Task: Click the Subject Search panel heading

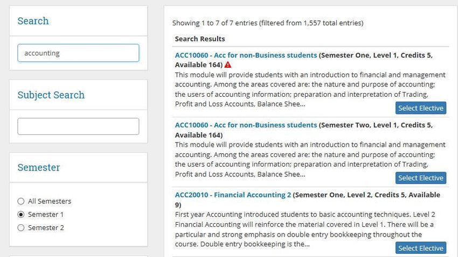Action: [x=51, y=95]
